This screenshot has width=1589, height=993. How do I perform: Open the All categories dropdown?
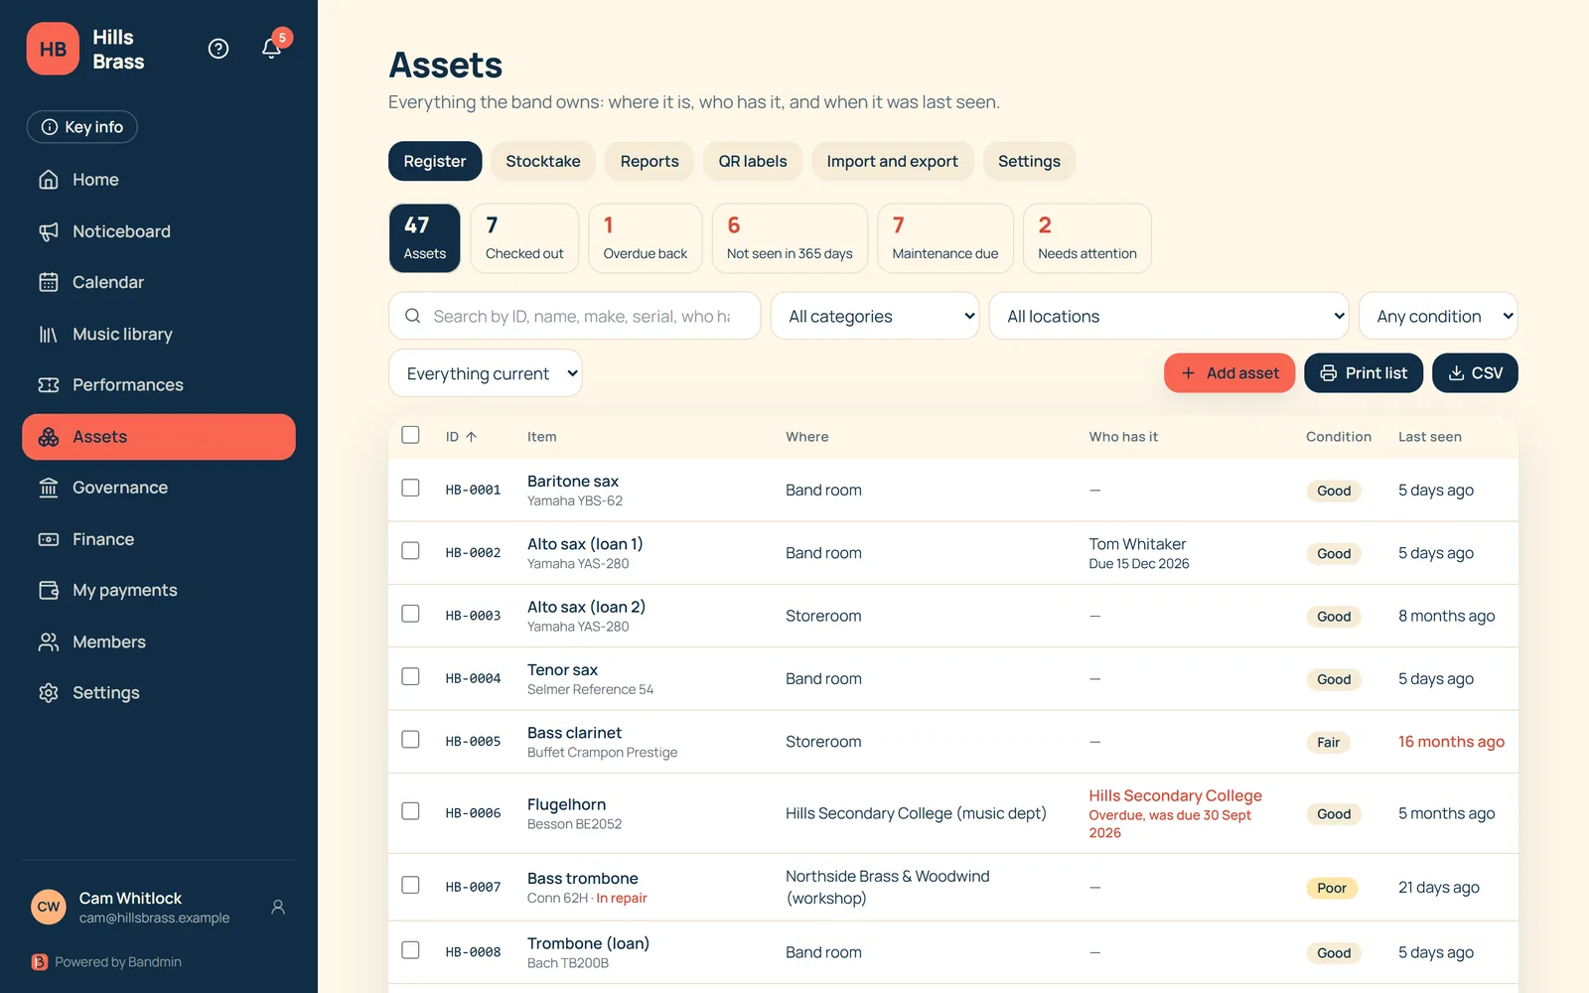pos(875,316)
